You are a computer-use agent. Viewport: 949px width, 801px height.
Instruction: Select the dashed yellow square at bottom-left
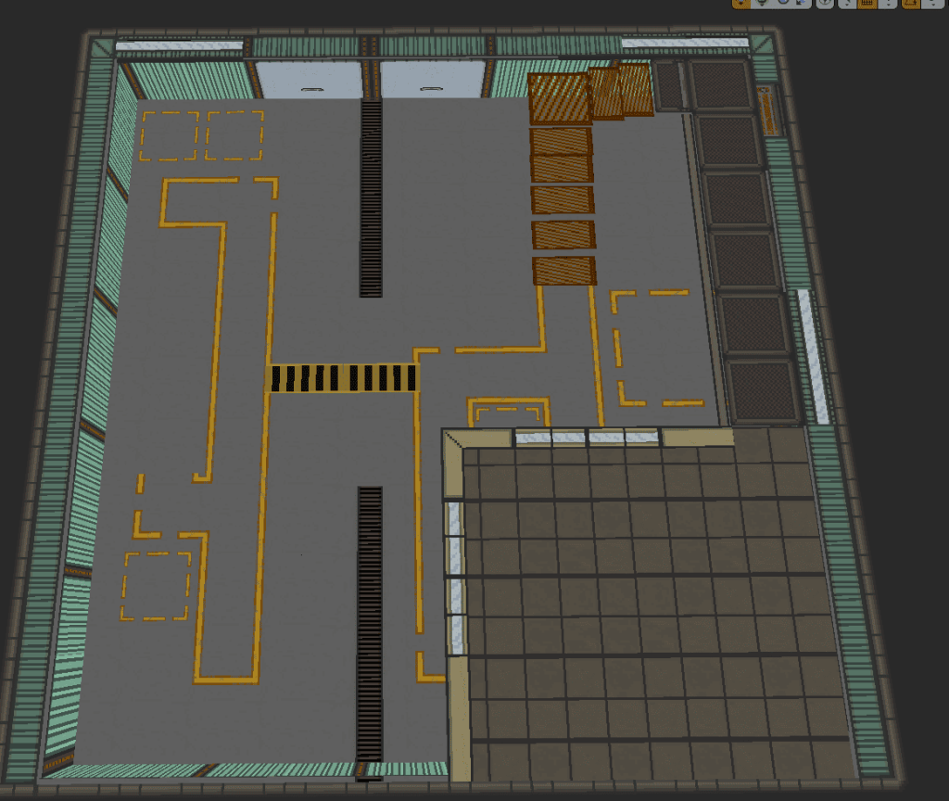tap(156, 586)
